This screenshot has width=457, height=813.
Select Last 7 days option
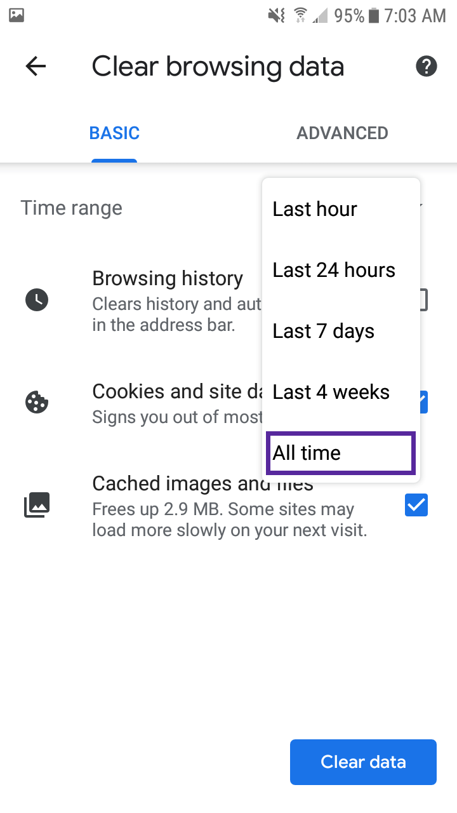pyautogui.click(x=341, y=331)
